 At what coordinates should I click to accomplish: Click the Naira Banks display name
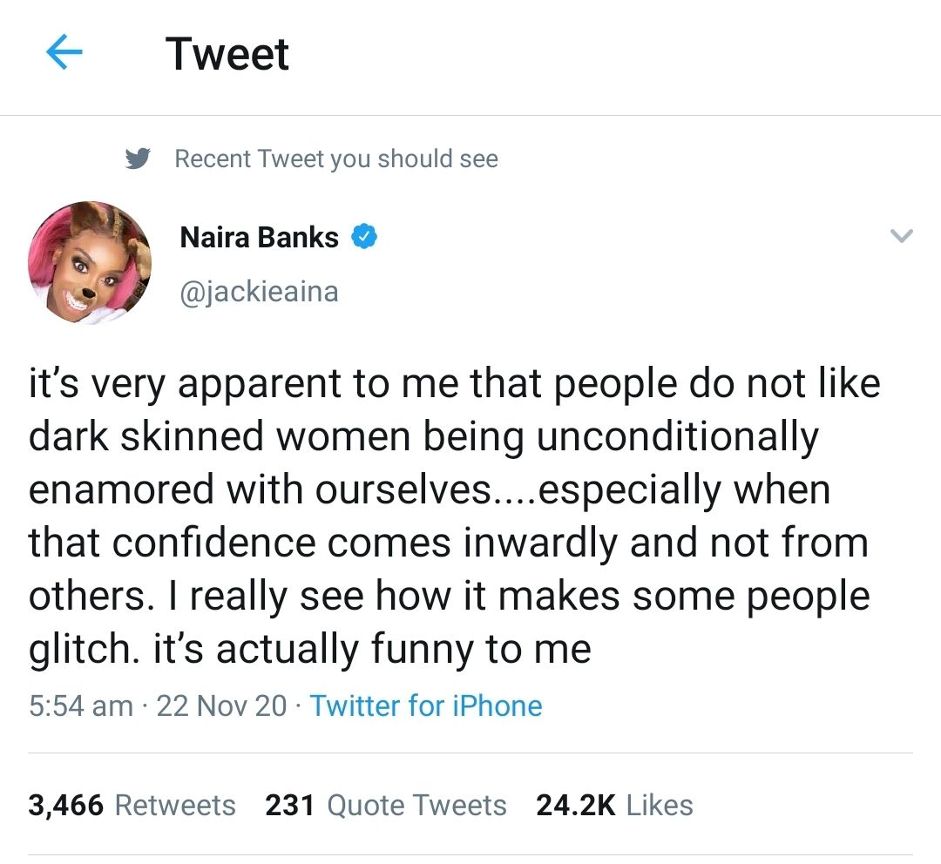coord(260,236)
